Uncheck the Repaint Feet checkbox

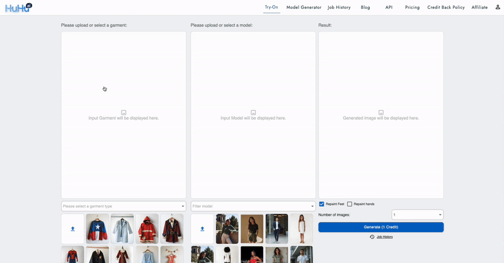click(x=321, y=204)
